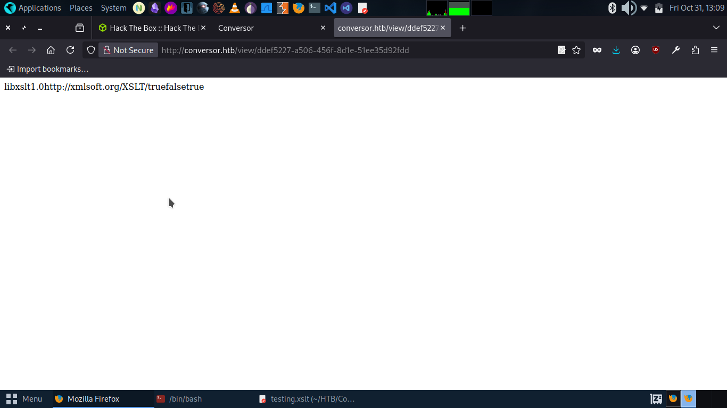Bookmark this page with the star icon
The height and width of the screenshot is (408, 727).
(x=576, y=50)
